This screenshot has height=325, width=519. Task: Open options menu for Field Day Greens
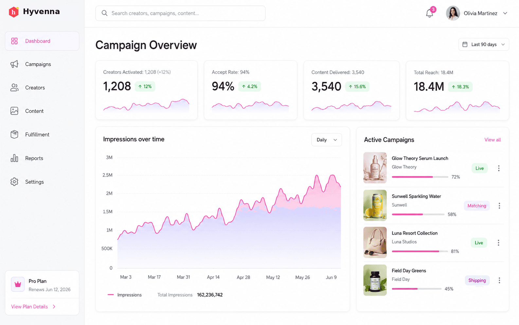(x=499, y=280)
